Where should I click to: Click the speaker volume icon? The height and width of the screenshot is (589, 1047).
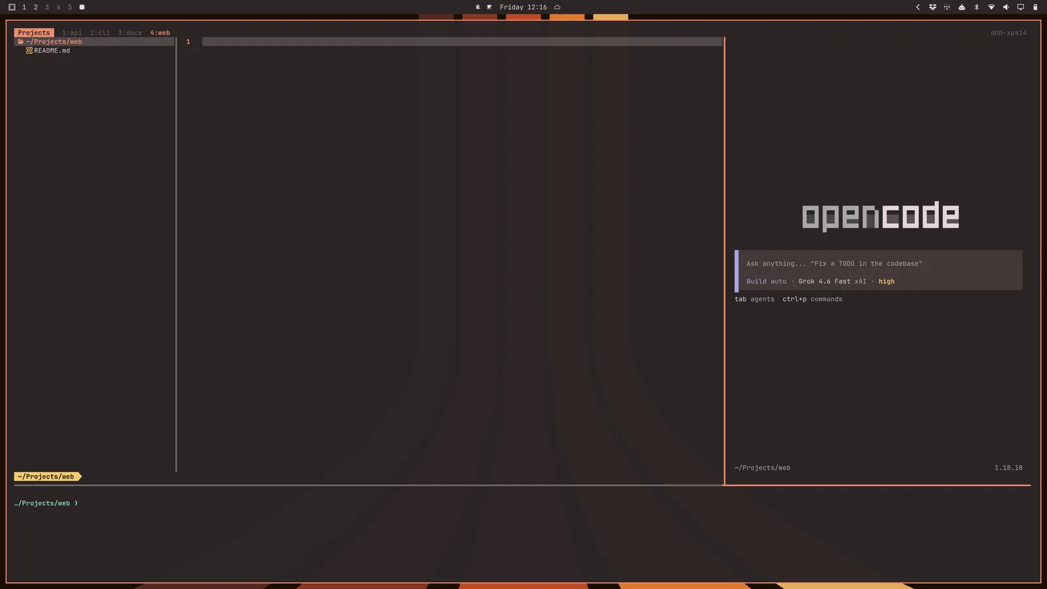coord(1006,7)
